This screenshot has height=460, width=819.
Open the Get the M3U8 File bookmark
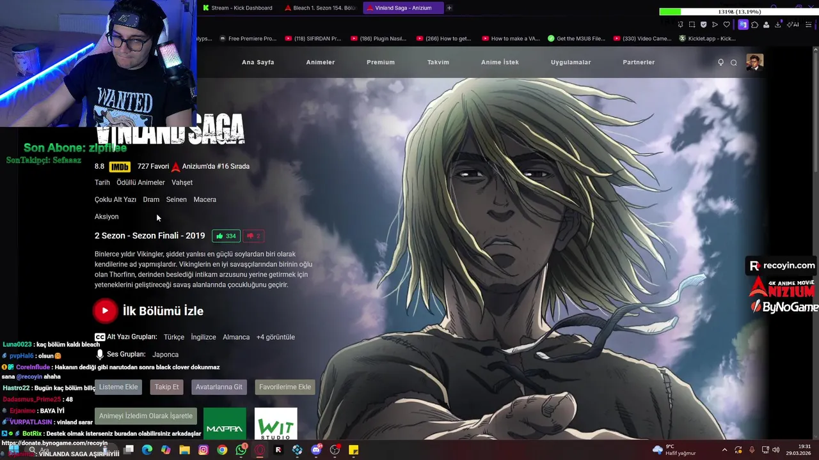click(x=576, y=38)
